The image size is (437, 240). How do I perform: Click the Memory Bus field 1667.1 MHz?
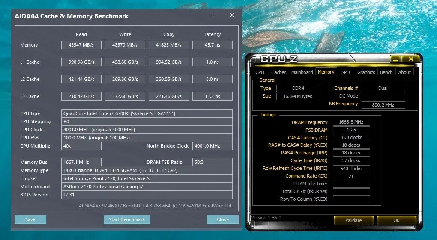(x=81, y=162)
